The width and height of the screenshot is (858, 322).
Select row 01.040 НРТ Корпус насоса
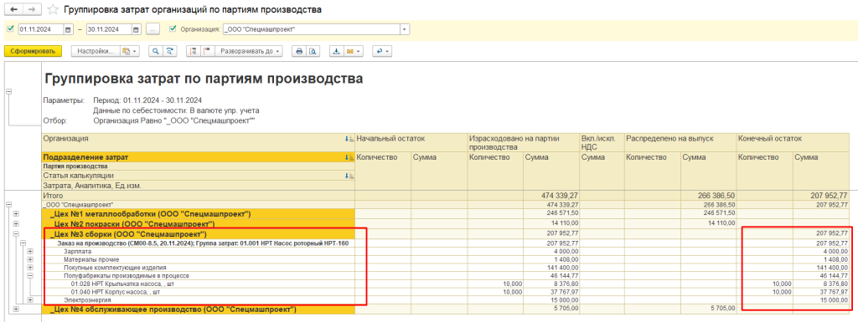(x=116, y=292)
